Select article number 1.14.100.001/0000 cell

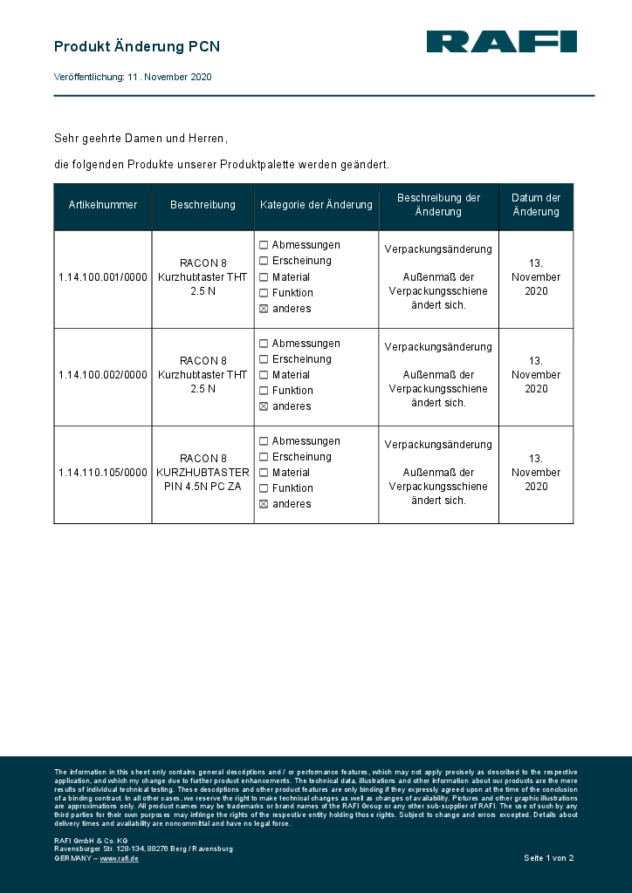point(103,277)
